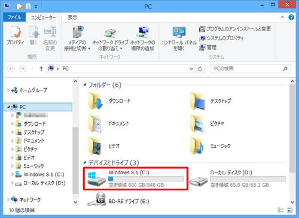The height and width of the screenshot is (218, 299).
Task: Select the Videos (ビデオ) folder icon
Action: point(96,146)
